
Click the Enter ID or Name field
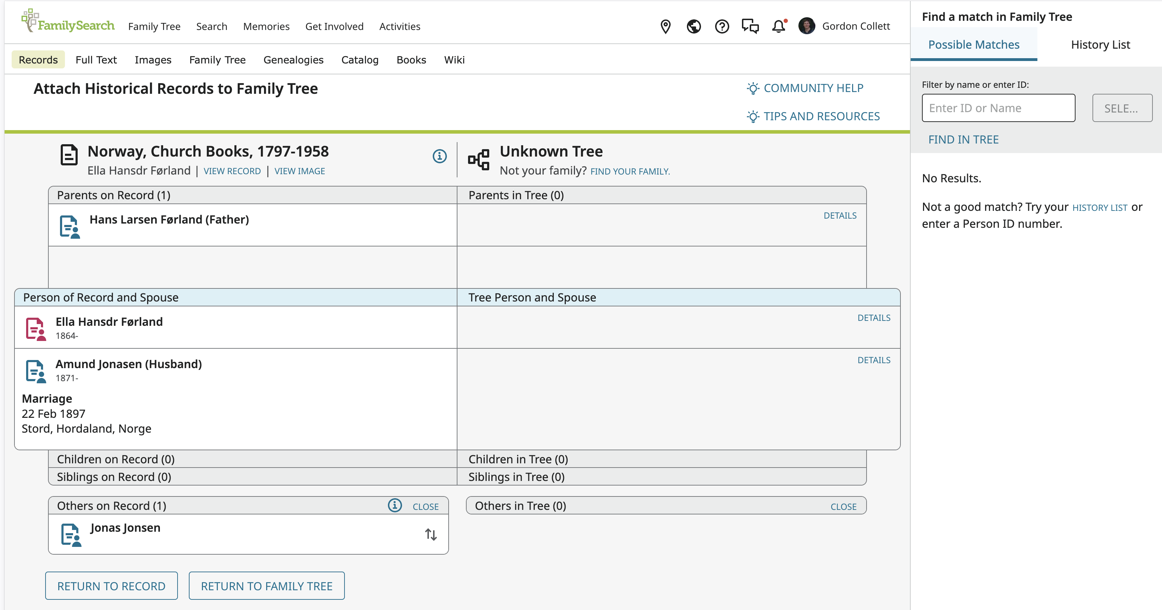[x=998, y=108]
